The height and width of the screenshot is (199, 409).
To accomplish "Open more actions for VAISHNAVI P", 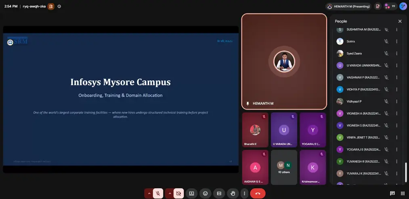I will tap(397, 77).
